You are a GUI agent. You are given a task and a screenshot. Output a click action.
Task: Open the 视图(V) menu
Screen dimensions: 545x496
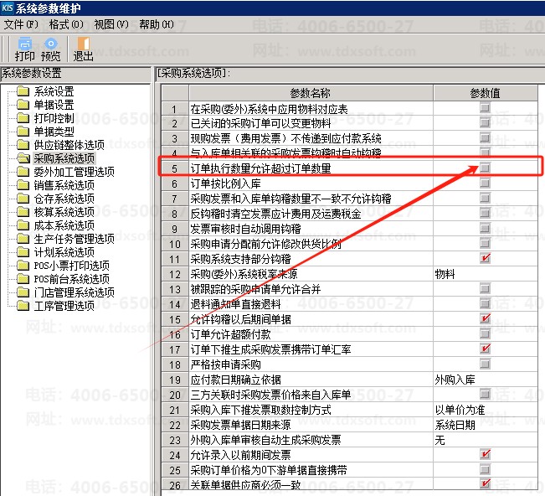pos(111,24)
